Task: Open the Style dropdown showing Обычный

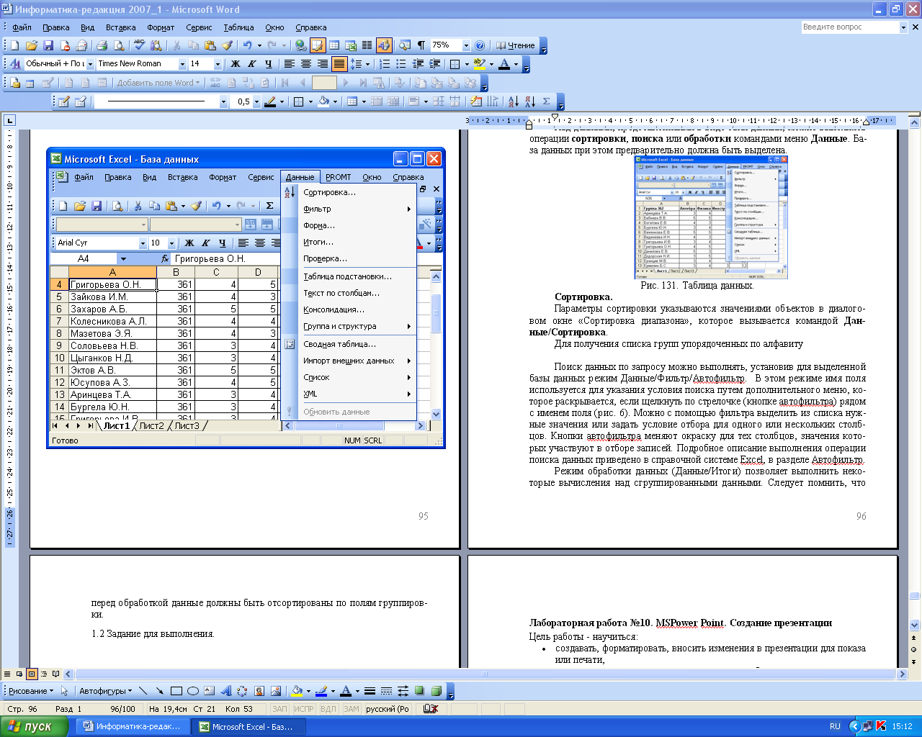Action: (x=90, y=64)
